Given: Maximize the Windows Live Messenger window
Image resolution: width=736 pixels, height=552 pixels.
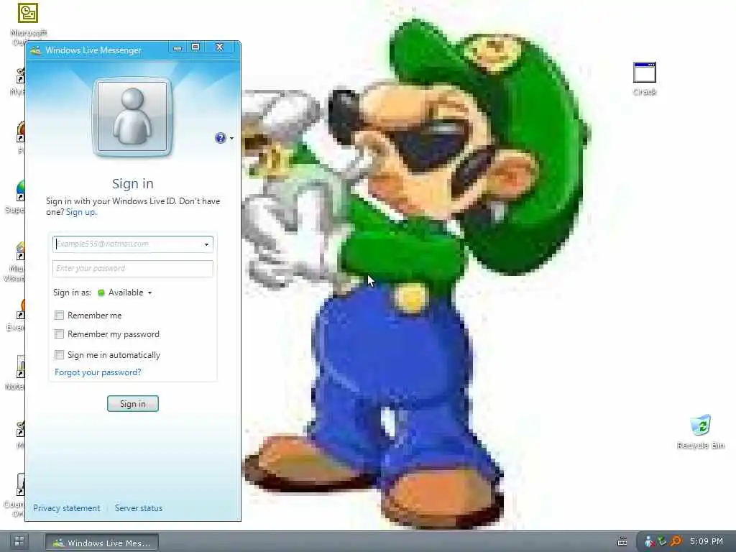Looking at the screenshot, I should tap(195, 47).
